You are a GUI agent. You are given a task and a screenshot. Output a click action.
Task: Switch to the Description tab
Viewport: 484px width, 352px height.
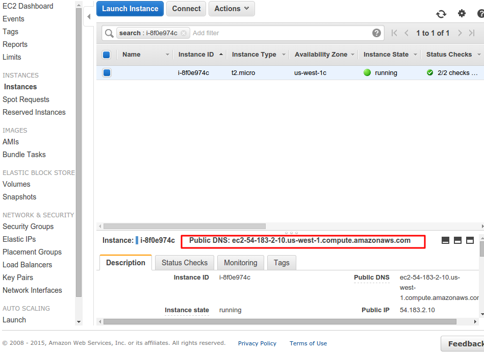[x=125, y=262]
